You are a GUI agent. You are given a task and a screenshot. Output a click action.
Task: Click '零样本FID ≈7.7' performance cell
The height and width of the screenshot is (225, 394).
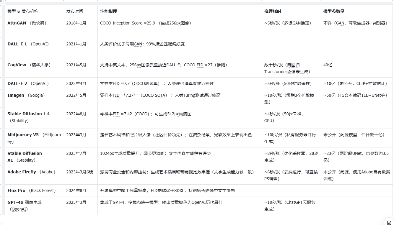[180, 83]
